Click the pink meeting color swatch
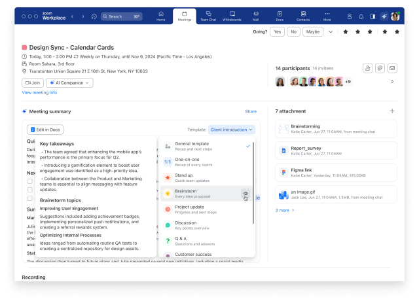 click(25, 48)
